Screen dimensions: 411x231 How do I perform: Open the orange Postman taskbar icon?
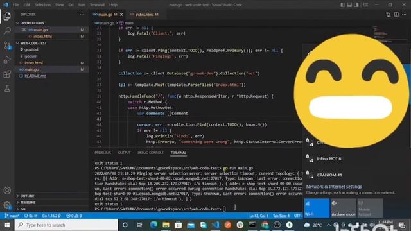pos(228,225)
